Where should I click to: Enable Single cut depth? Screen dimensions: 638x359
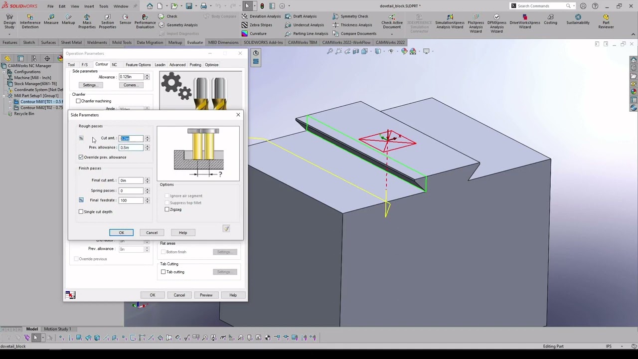(81, 211)
